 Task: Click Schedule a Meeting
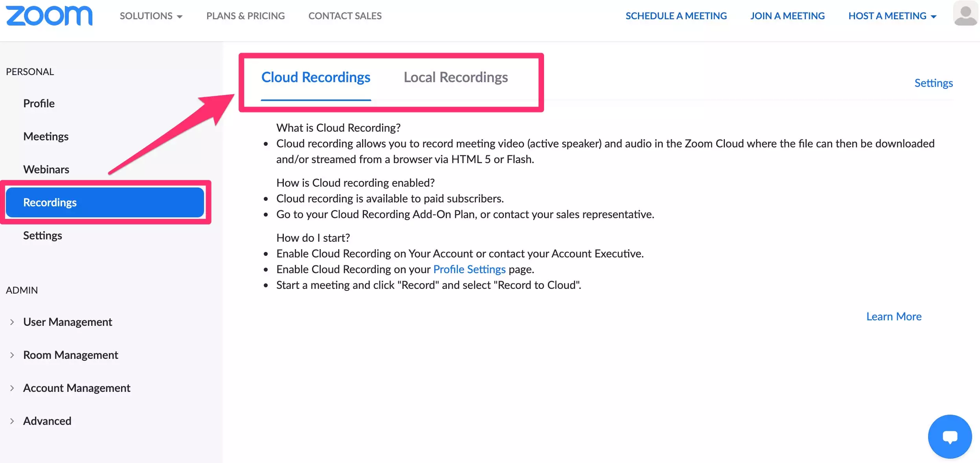coord(676,16)
